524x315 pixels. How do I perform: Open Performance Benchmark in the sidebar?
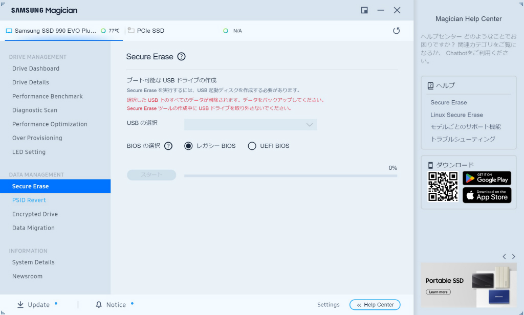[x=48, y=96]
